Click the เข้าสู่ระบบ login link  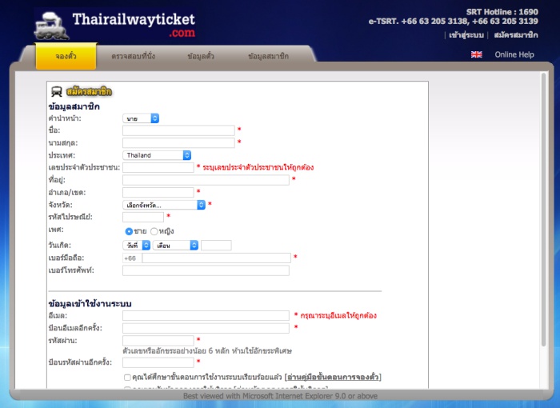coord(466,35)
